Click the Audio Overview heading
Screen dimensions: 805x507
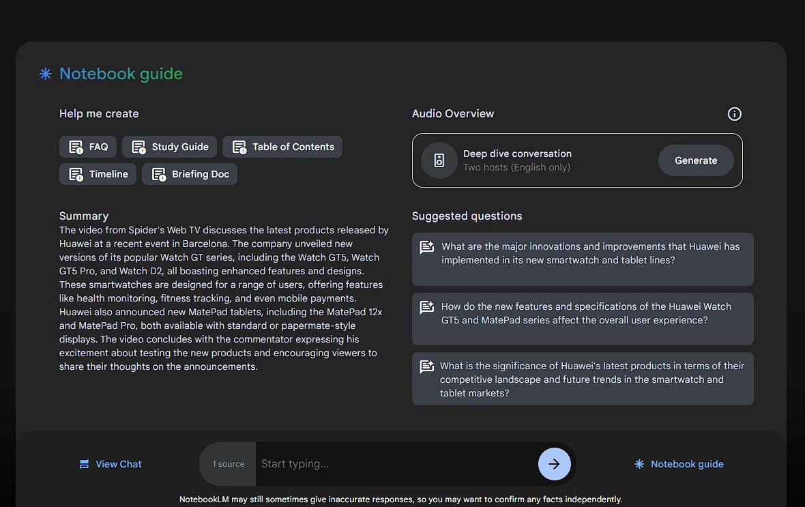453,113
